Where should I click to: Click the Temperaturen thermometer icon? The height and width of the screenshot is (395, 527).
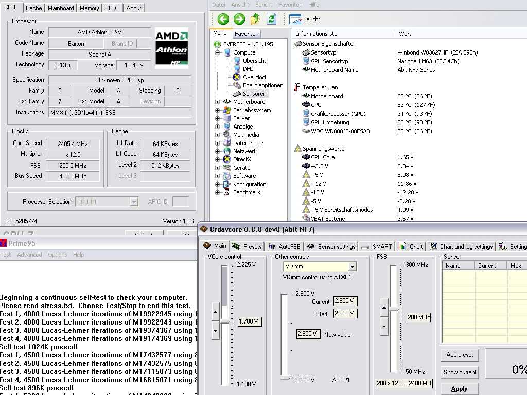(x=297, y=87)
